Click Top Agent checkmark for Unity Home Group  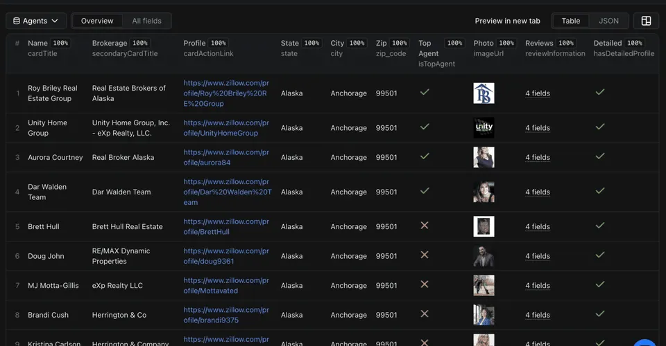[x=425, y=127]
